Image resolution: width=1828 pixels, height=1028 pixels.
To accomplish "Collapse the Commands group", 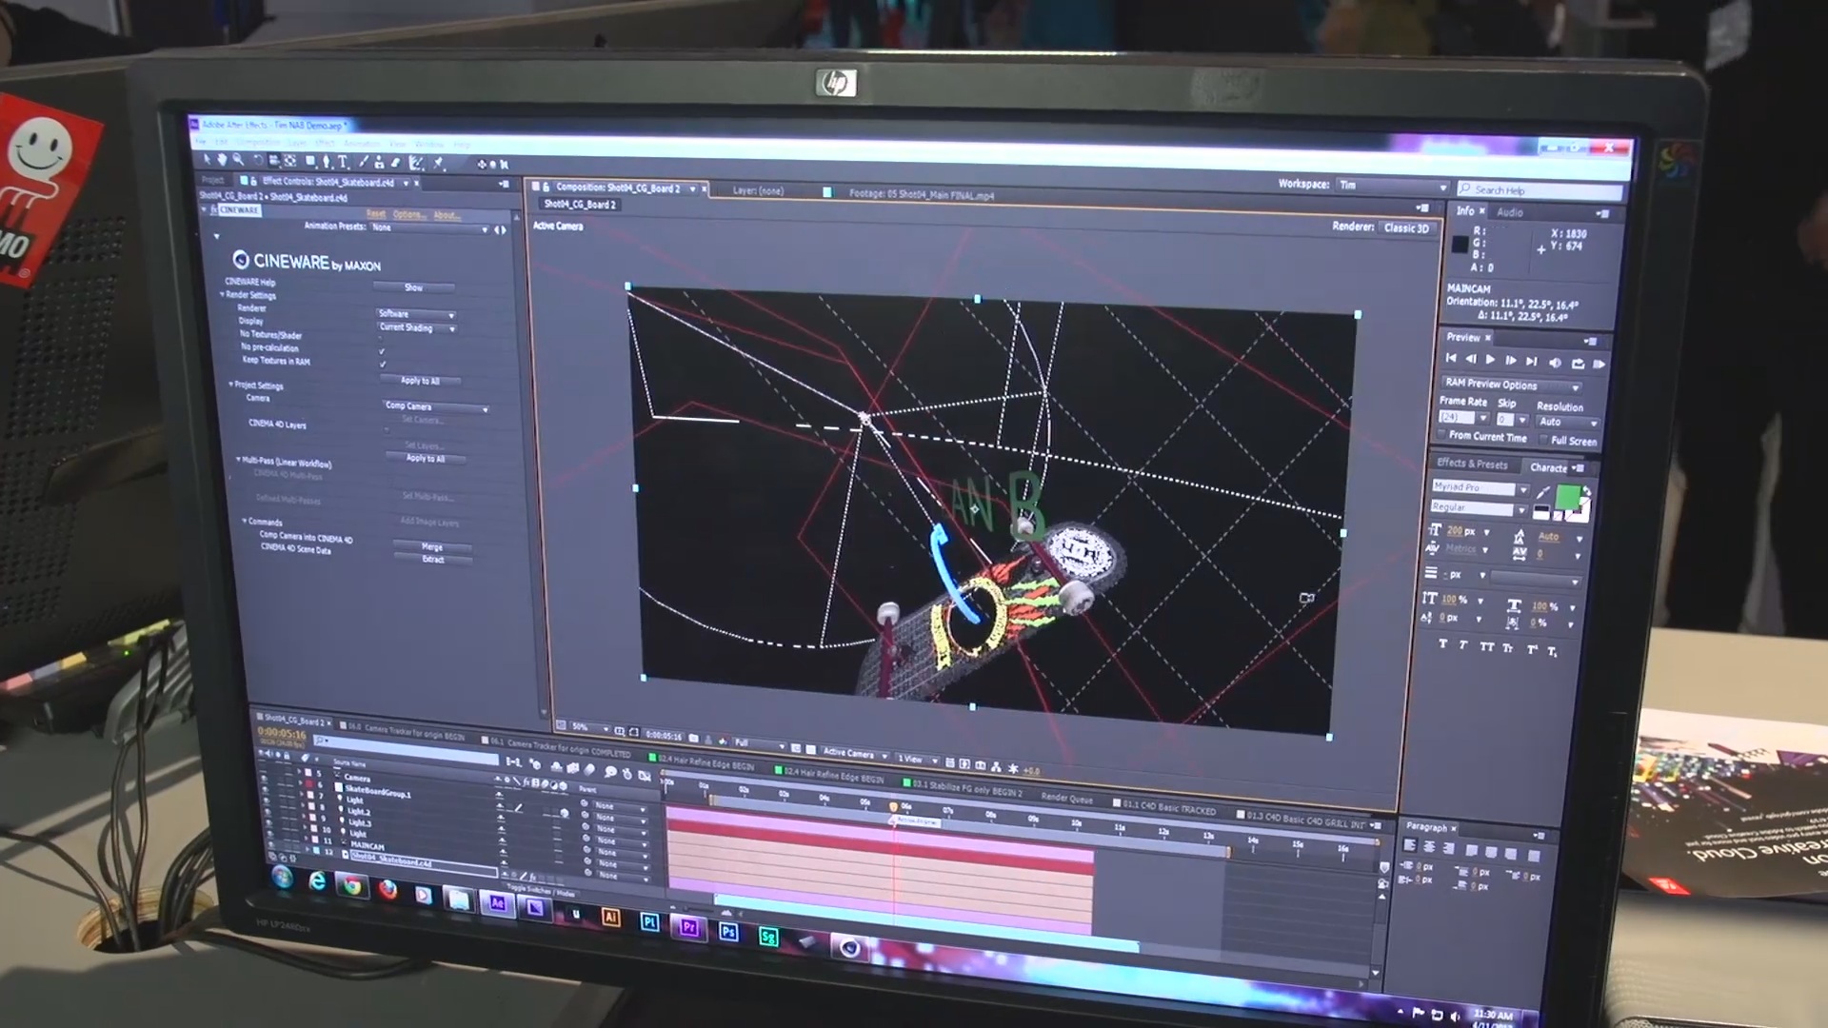I will pos(244,521).
